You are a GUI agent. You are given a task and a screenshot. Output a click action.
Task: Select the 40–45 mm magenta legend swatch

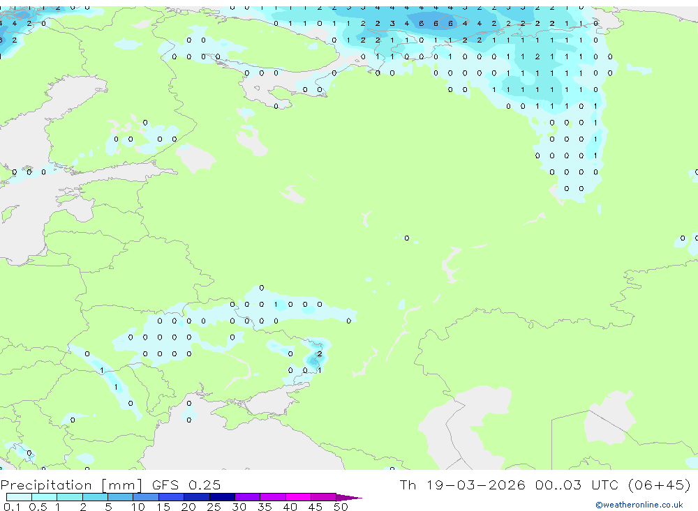point(298,497)
